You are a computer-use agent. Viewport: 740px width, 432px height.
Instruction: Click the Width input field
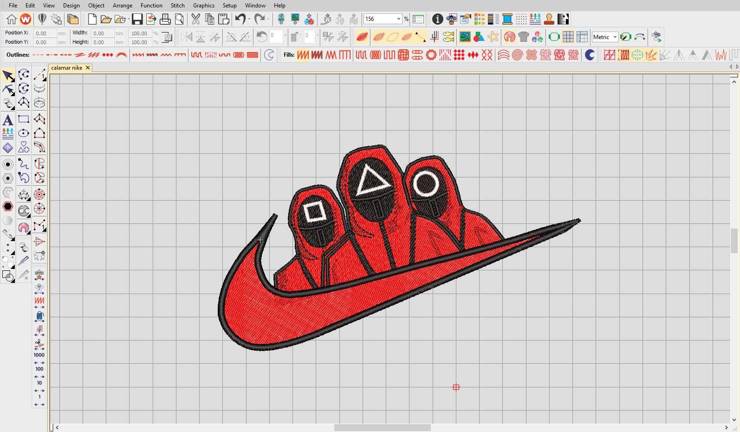pos(102,33)
